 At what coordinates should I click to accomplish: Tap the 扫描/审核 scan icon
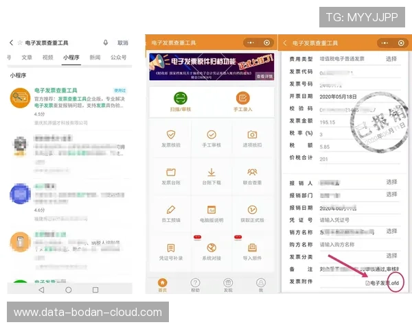[181, 99]
